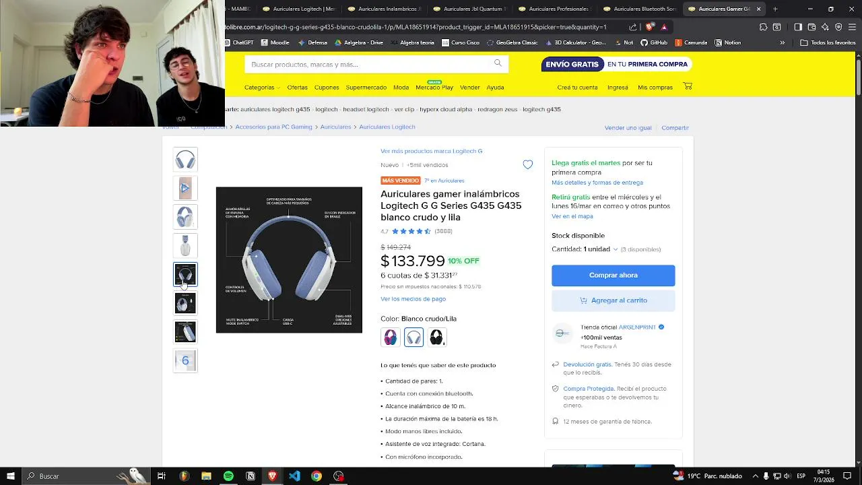Open Mercado Play menu item
The width and height of the screenshot is (862, 485).
click(434, 88)
